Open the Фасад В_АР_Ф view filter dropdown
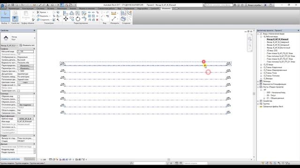Image resolution: width=300 pixels, height=168 pixels. coord(9,46)
